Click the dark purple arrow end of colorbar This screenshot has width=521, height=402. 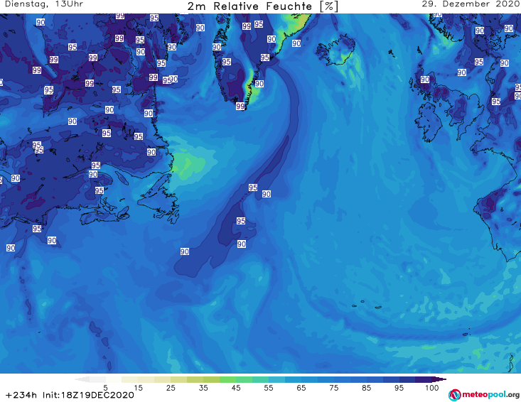(x=439, y=379)
